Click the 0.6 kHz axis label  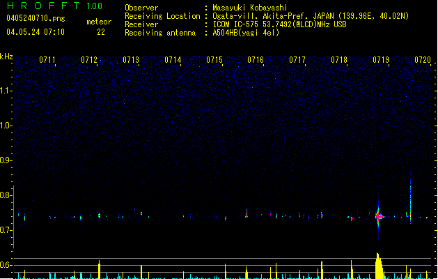(6, 265)
